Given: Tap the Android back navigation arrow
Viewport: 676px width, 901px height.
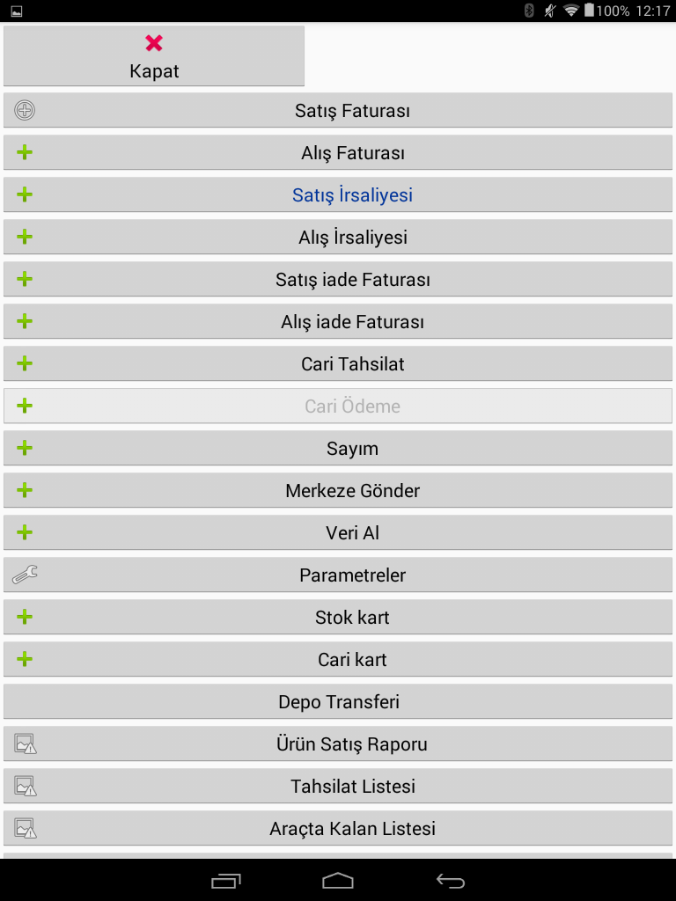Looking at the screenshot, I should tap(450, 881).
